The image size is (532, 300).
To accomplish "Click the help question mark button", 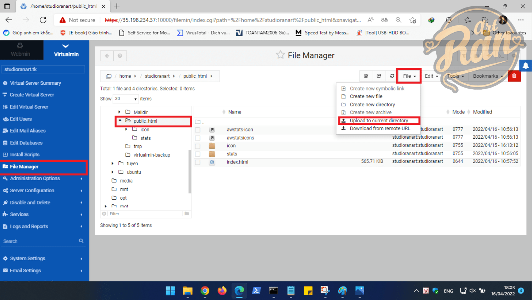I will 120,56.
